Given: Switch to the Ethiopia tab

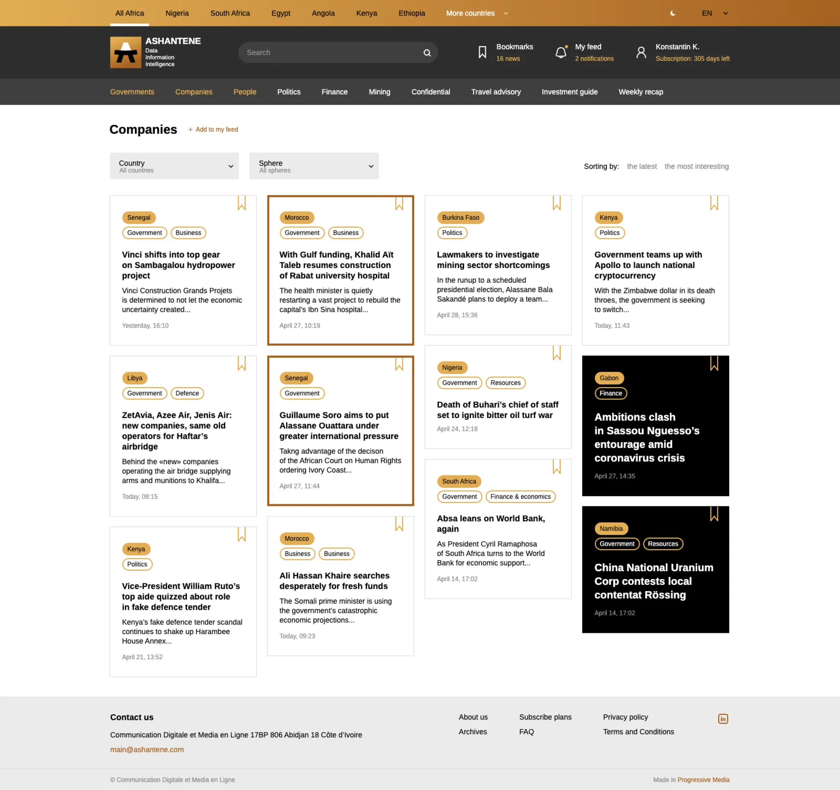Looking at the screenshot, I should click(x=412, y=13).
